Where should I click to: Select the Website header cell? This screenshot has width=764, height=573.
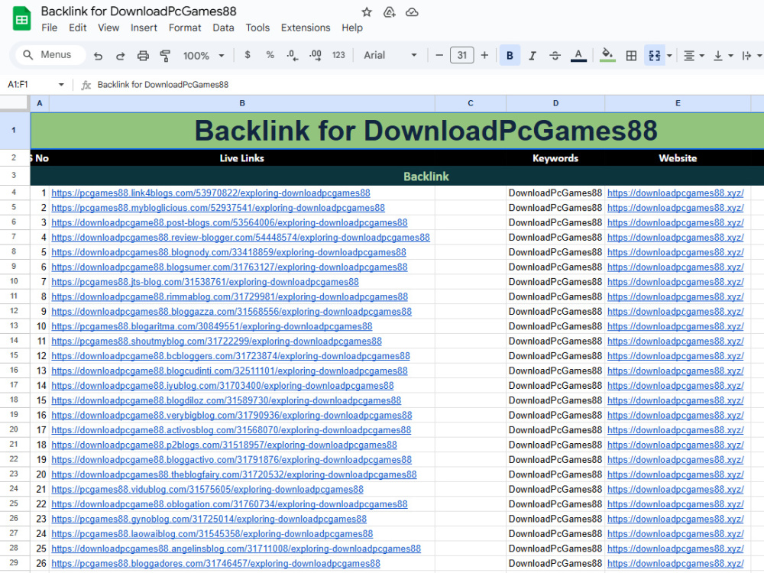pos(678,158)
